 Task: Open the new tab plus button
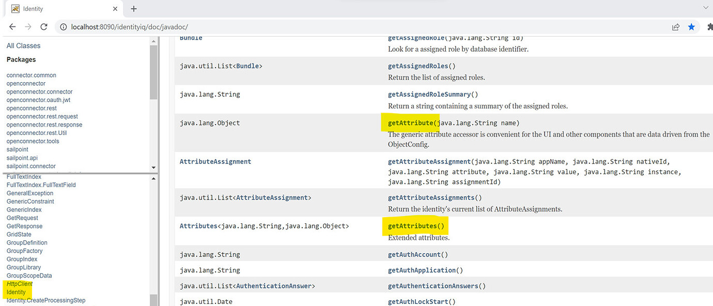coord(134,9)
